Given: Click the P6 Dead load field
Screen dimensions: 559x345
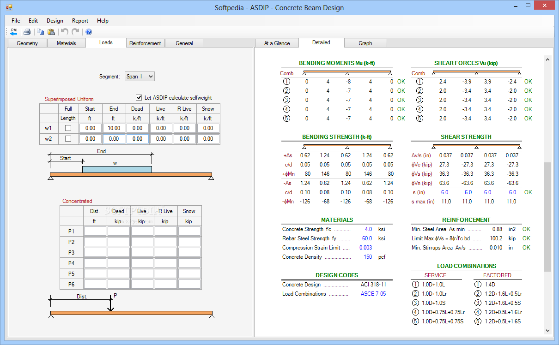Looking at the screenshot, I should click(x=119, y=284).
